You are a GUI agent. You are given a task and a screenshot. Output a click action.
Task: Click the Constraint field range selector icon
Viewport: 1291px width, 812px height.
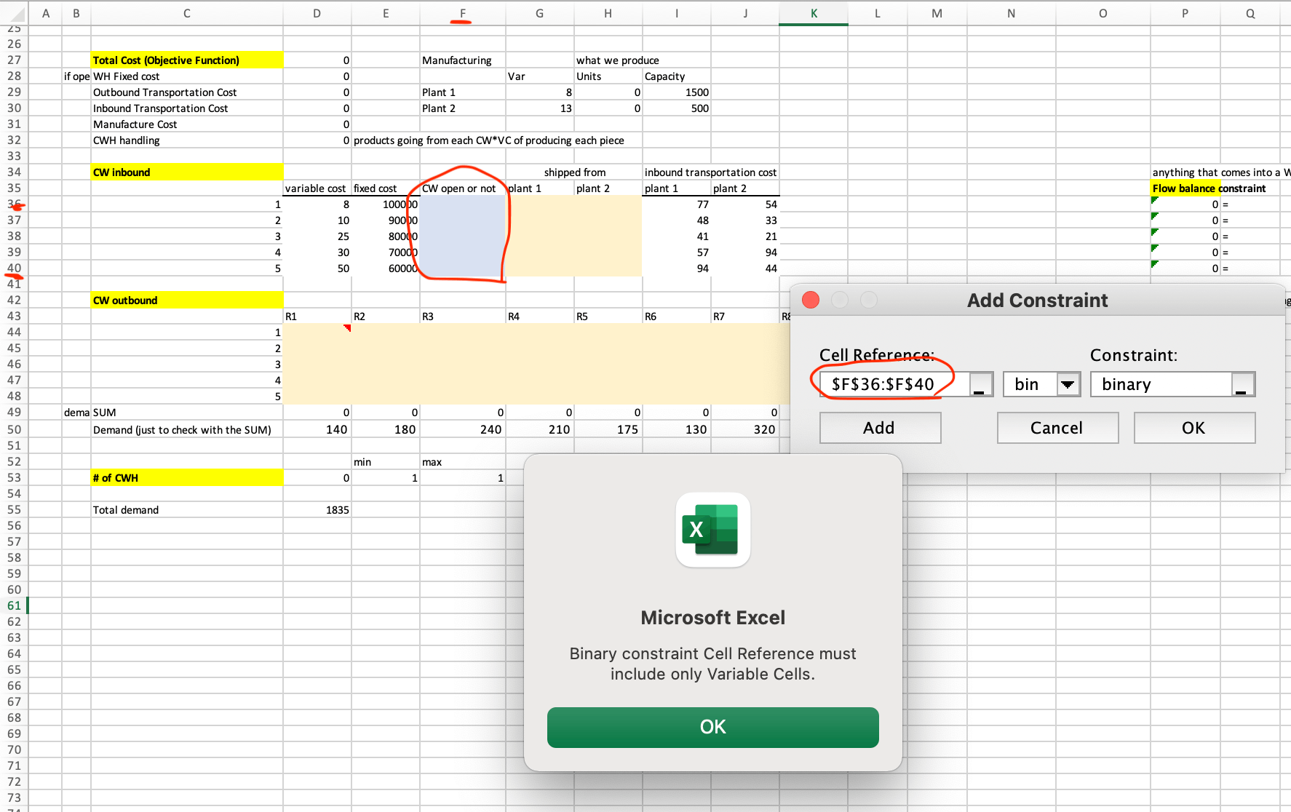1243,385
